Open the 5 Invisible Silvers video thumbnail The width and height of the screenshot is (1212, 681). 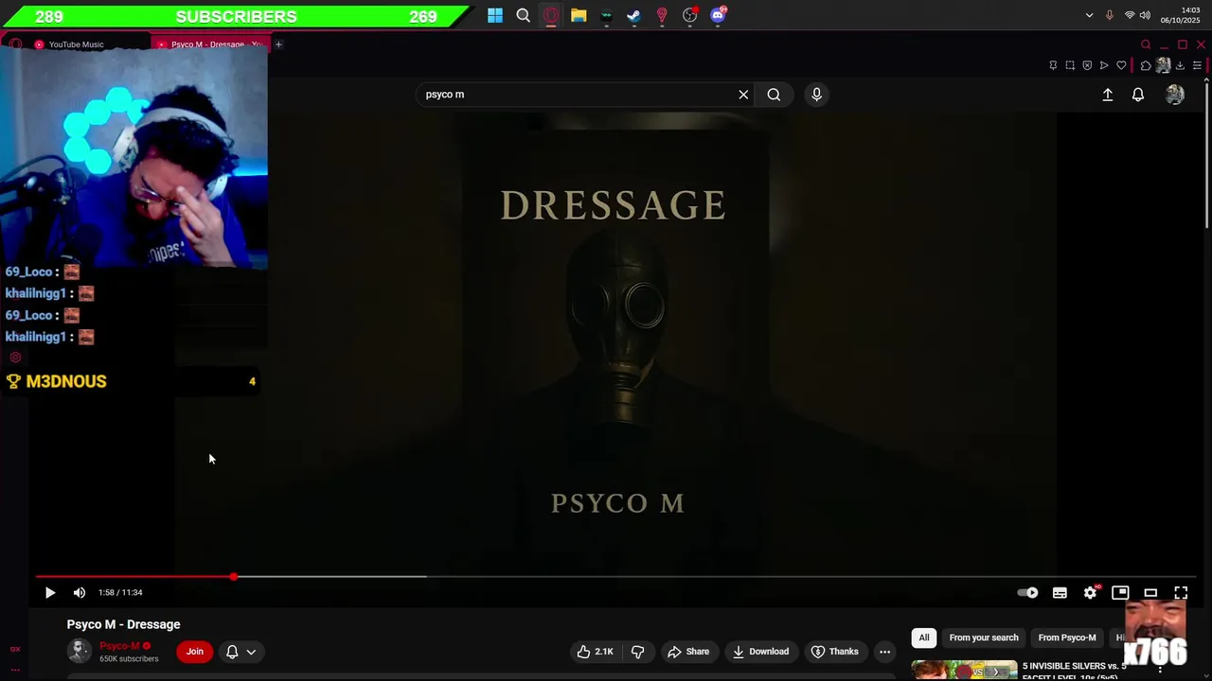[964, 671]
